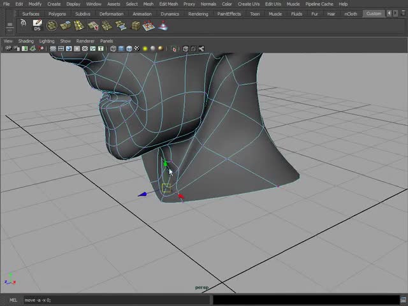Toggle textured display checker icon
The height and width of the screenshot is (306, 408).
[x=136, y=48]
